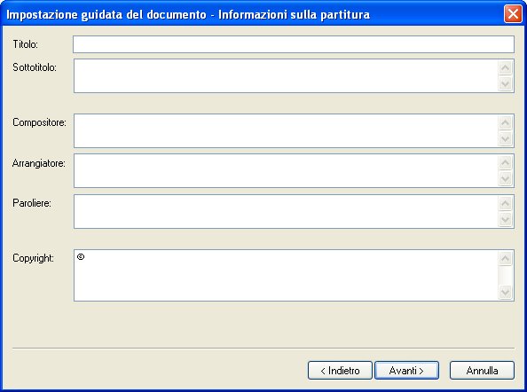Click Arrangiatore scrollbar up arrow
The height and width of the screenshot is (392, 527).
pos(505,163)
